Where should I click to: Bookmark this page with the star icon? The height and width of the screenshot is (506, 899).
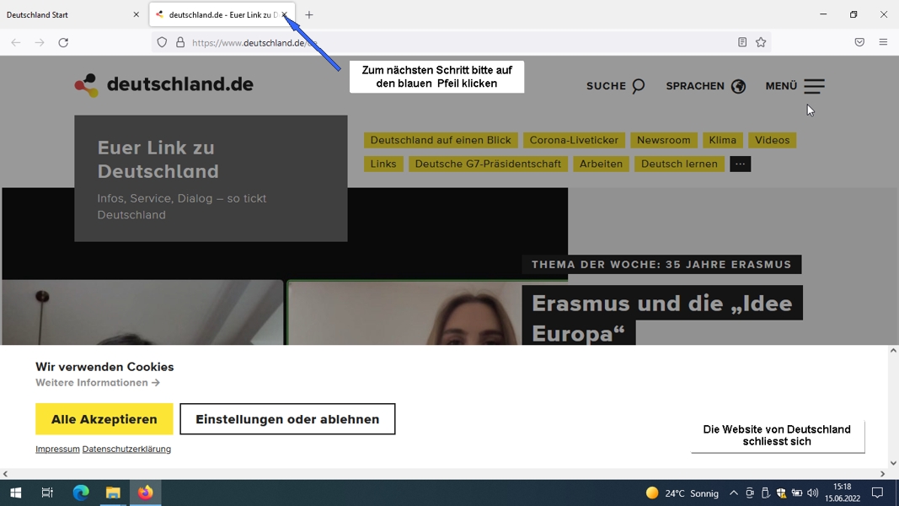761,42
